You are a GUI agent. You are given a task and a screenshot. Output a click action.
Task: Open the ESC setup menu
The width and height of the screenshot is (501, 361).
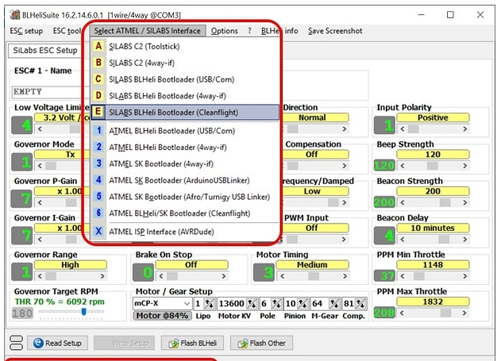pos(26,31)
